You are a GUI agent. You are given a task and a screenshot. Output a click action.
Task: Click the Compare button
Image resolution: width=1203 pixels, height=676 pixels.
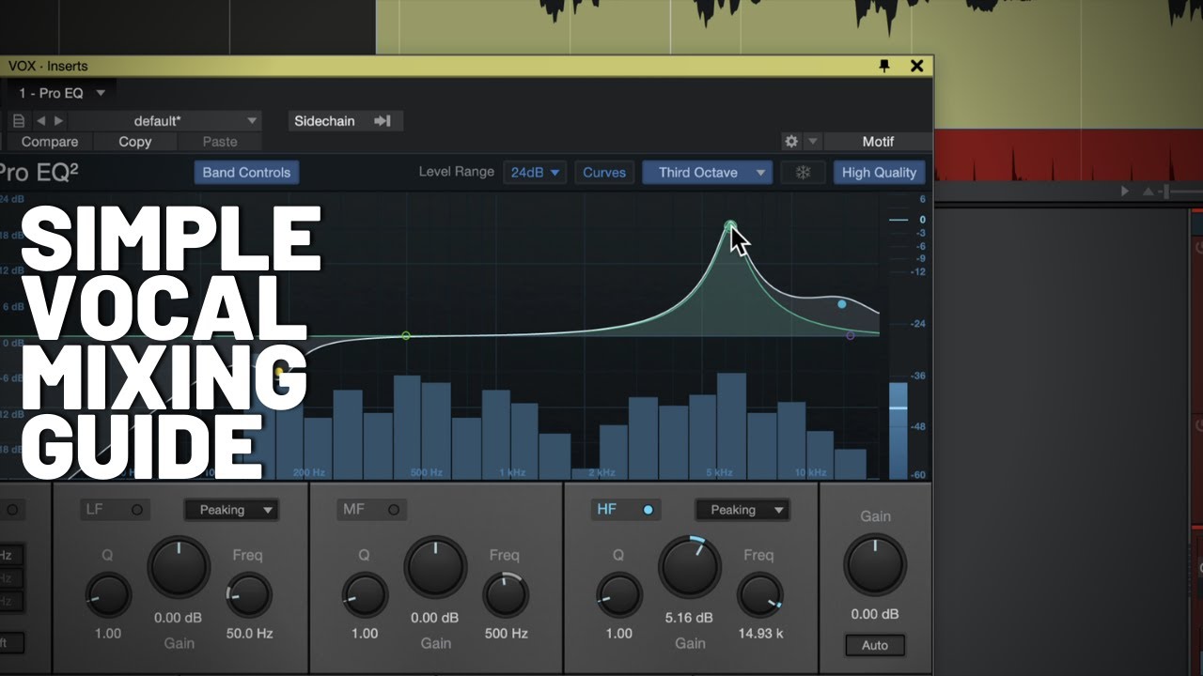tap(50, 142)
